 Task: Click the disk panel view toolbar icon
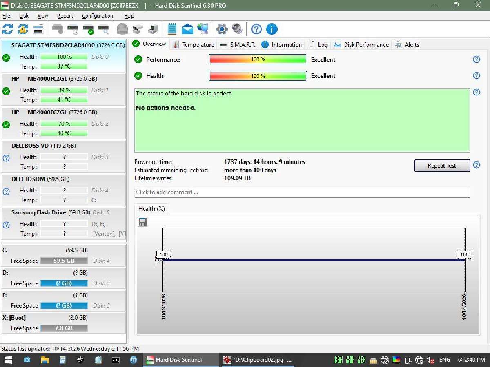pyautogui.click(x=38, y=29)
